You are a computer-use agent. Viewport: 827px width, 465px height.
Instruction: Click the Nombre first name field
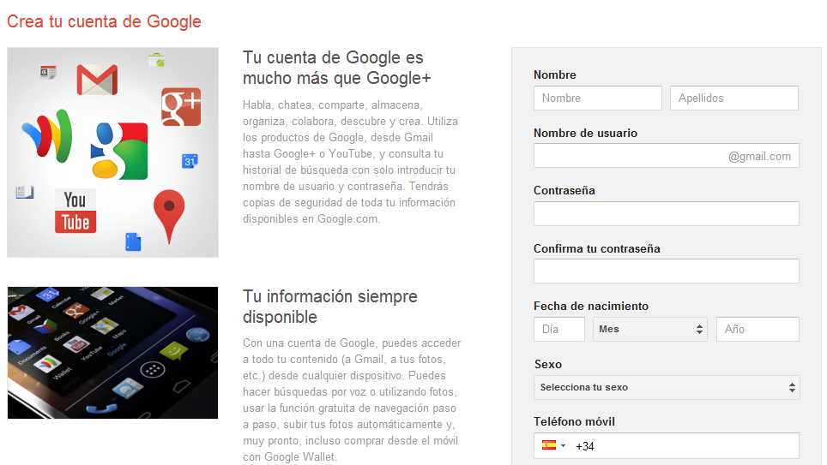(598, 98)
